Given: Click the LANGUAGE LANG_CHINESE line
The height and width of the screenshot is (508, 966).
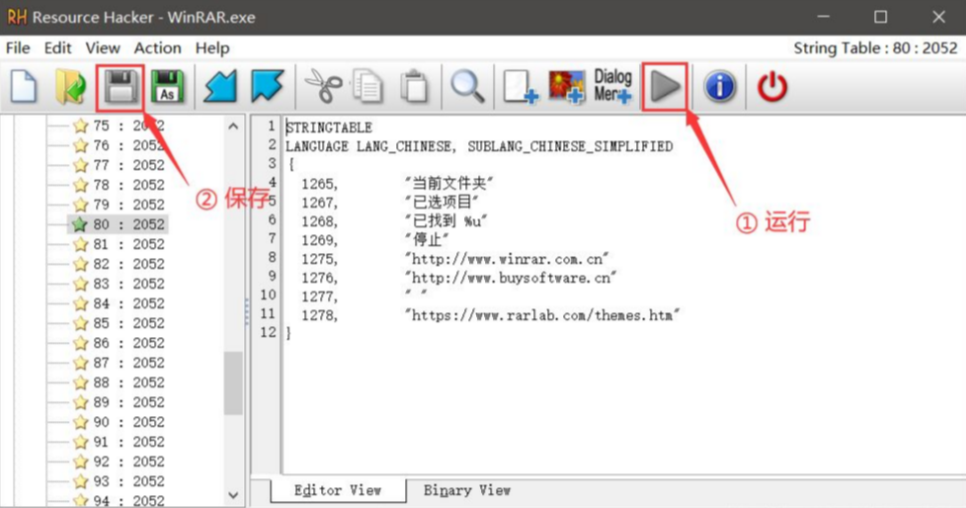Looking at the screenshot, I should click(x=479, y=146).
